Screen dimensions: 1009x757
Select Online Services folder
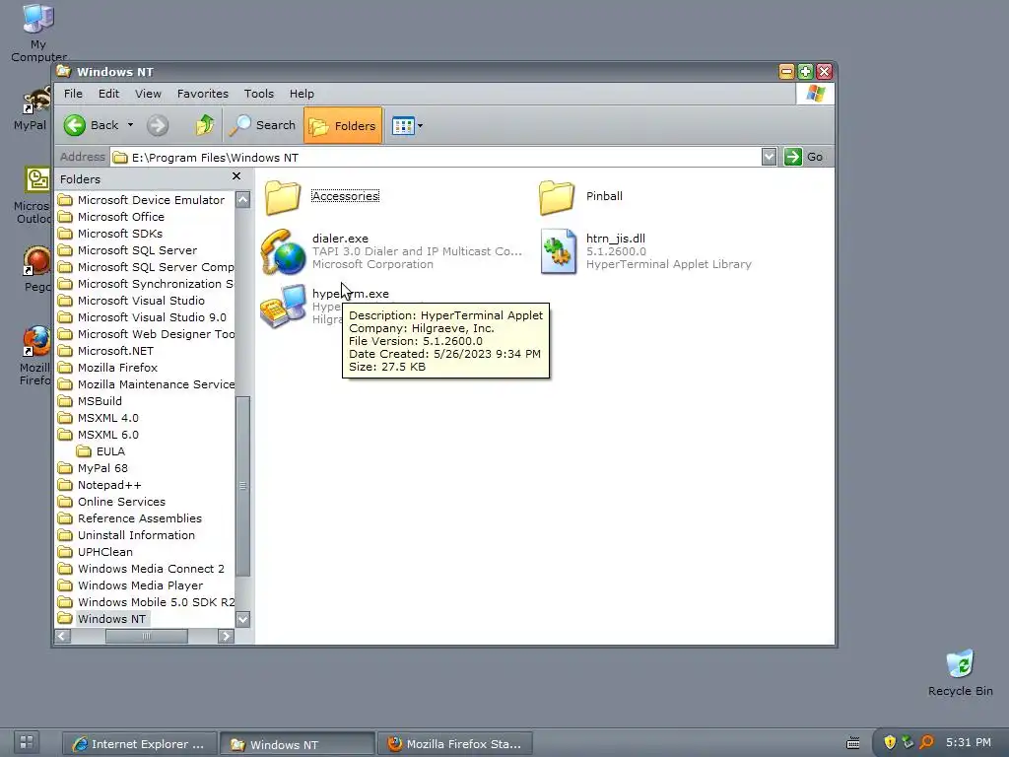tap(121, 502)
